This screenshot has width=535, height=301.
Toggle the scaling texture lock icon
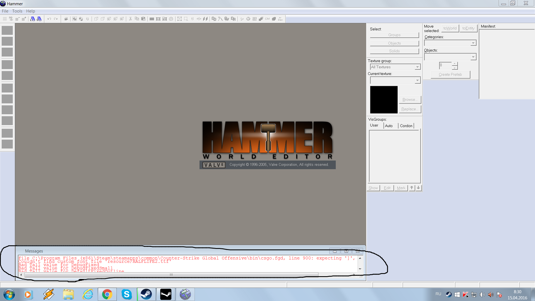(x=199, y=19)
